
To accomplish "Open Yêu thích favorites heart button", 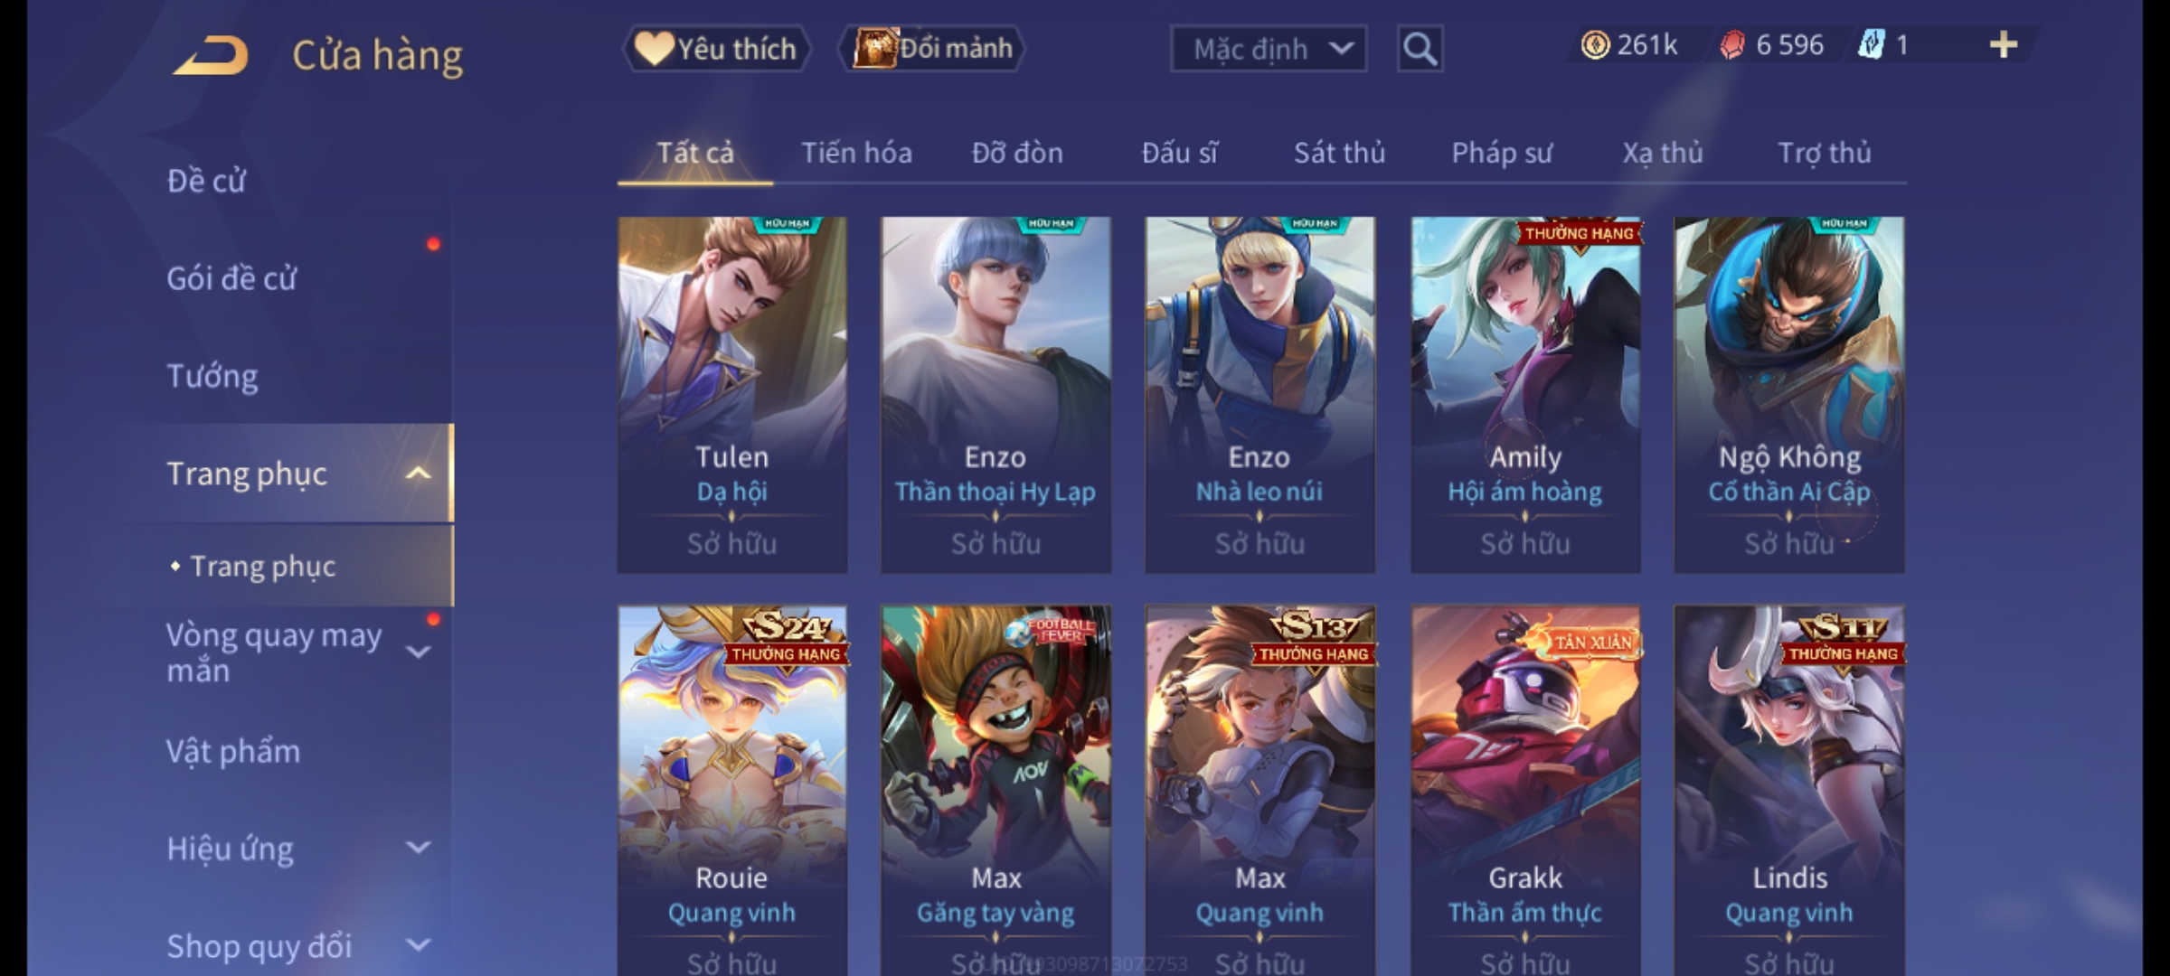I will point(717,48).
